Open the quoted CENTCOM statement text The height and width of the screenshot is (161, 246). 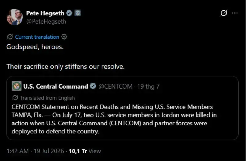(x=114, y=119)
